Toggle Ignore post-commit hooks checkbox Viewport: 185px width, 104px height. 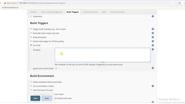point(56,68)
